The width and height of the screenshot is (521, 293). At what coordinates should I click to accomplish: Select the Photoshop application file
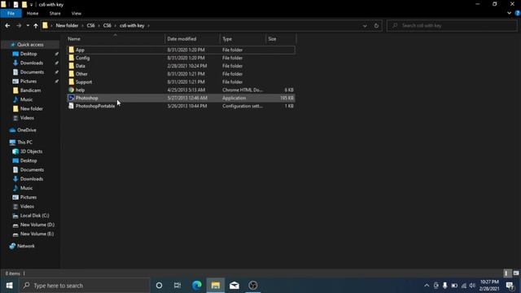(181, 98)
